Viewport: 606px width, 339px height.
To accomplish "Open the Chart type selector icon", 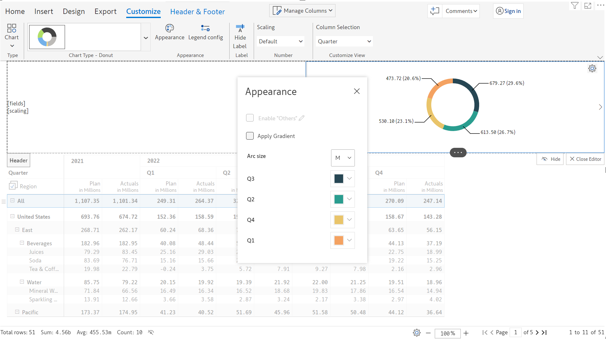I will coord(12,28).
